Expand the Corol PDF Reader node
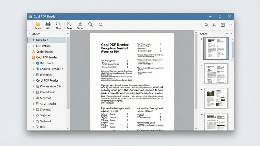The width and height of the screenshot is (260, 146). pos(34,80)
